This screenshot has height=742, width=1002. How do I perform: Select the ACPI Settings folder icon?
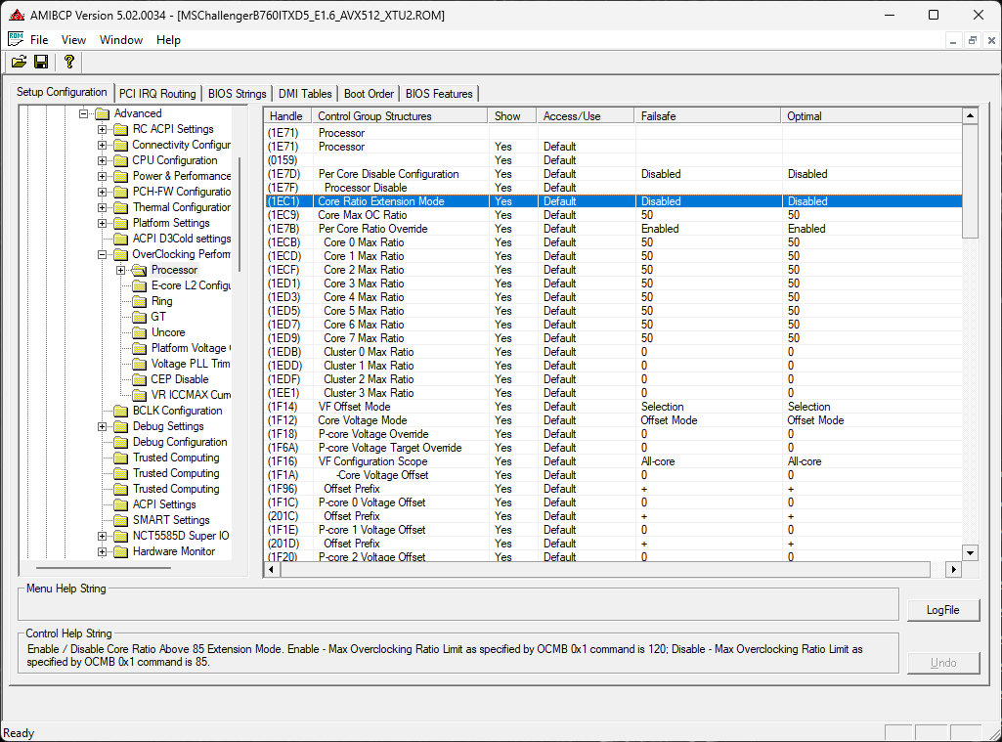(121, 504)
